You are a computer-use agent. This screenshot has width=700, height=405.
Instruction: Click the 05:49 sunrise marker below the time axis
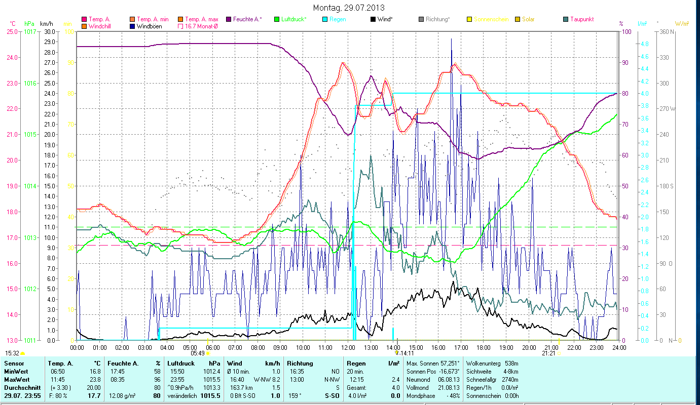(198, 353)
